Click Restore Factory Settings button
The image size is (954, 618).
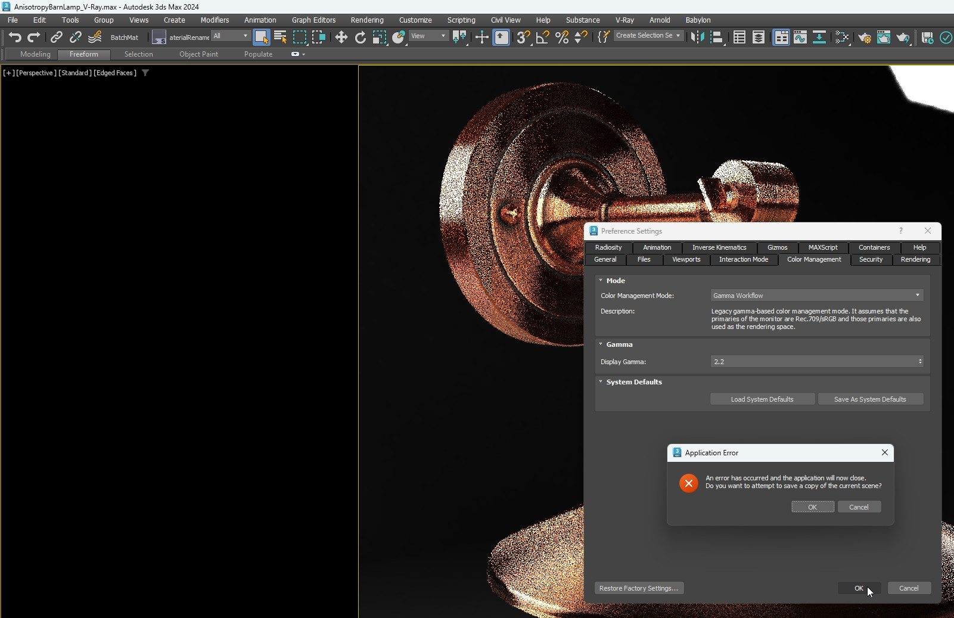(x=639, y=588)
